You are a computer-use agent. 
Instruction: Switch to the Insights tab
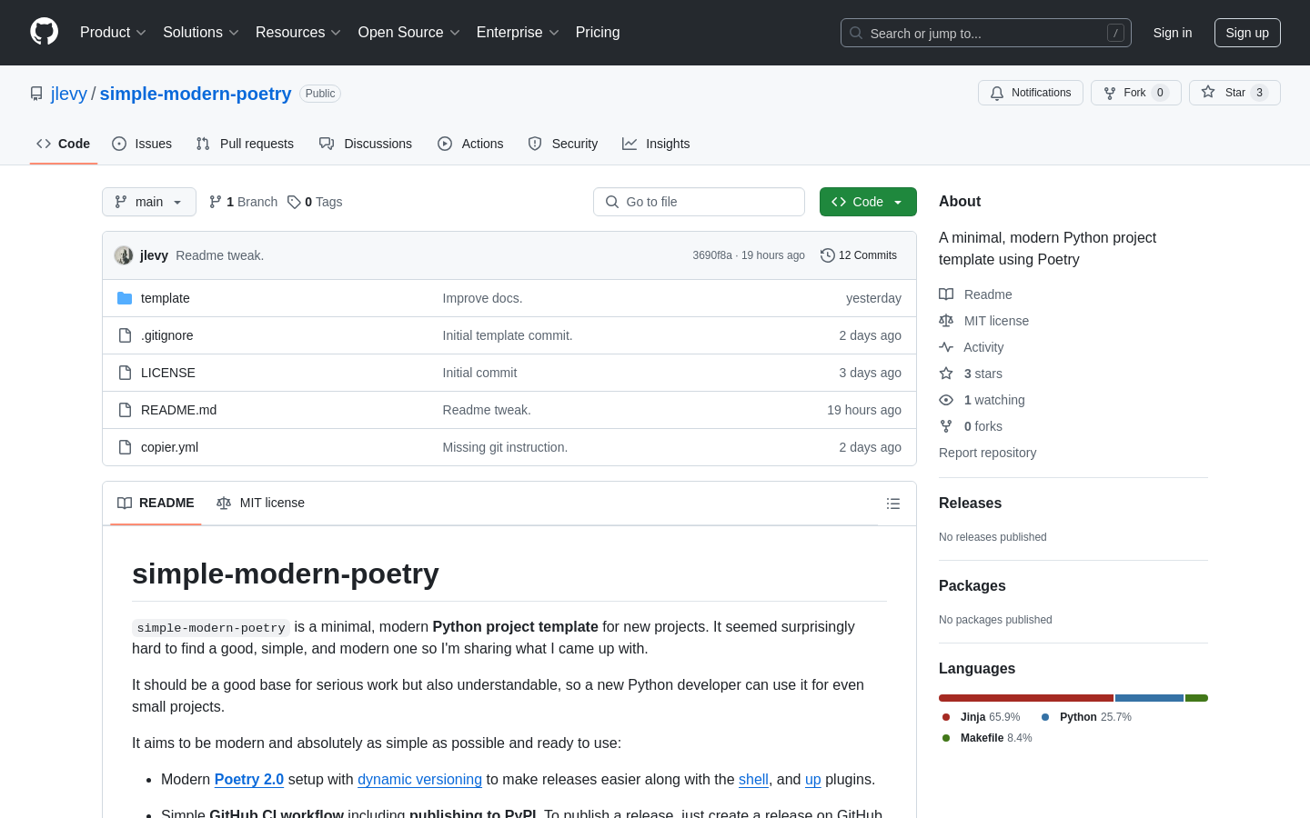tap(656, 144)
